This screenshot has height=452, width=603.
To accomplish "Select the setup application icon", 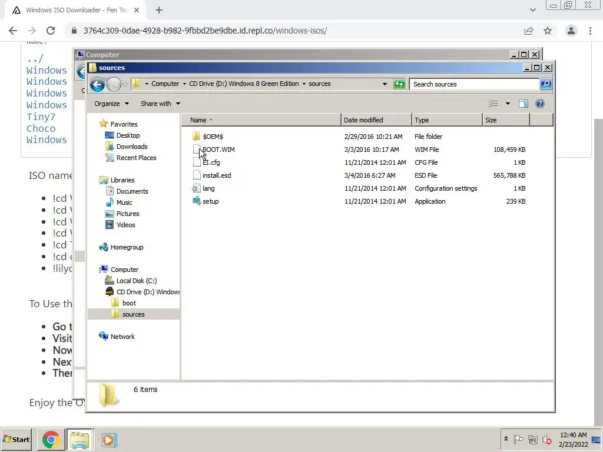I will [197, 201].
